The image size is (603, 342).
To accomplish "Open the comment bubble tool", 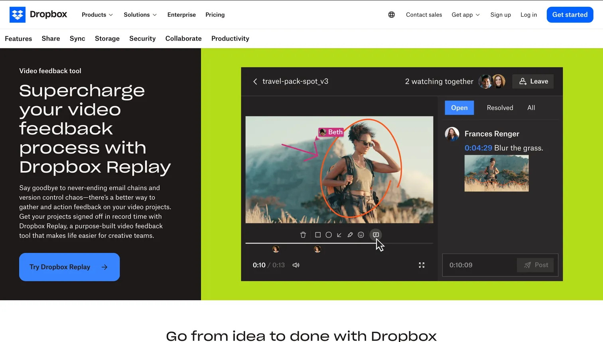I will 376,235.
